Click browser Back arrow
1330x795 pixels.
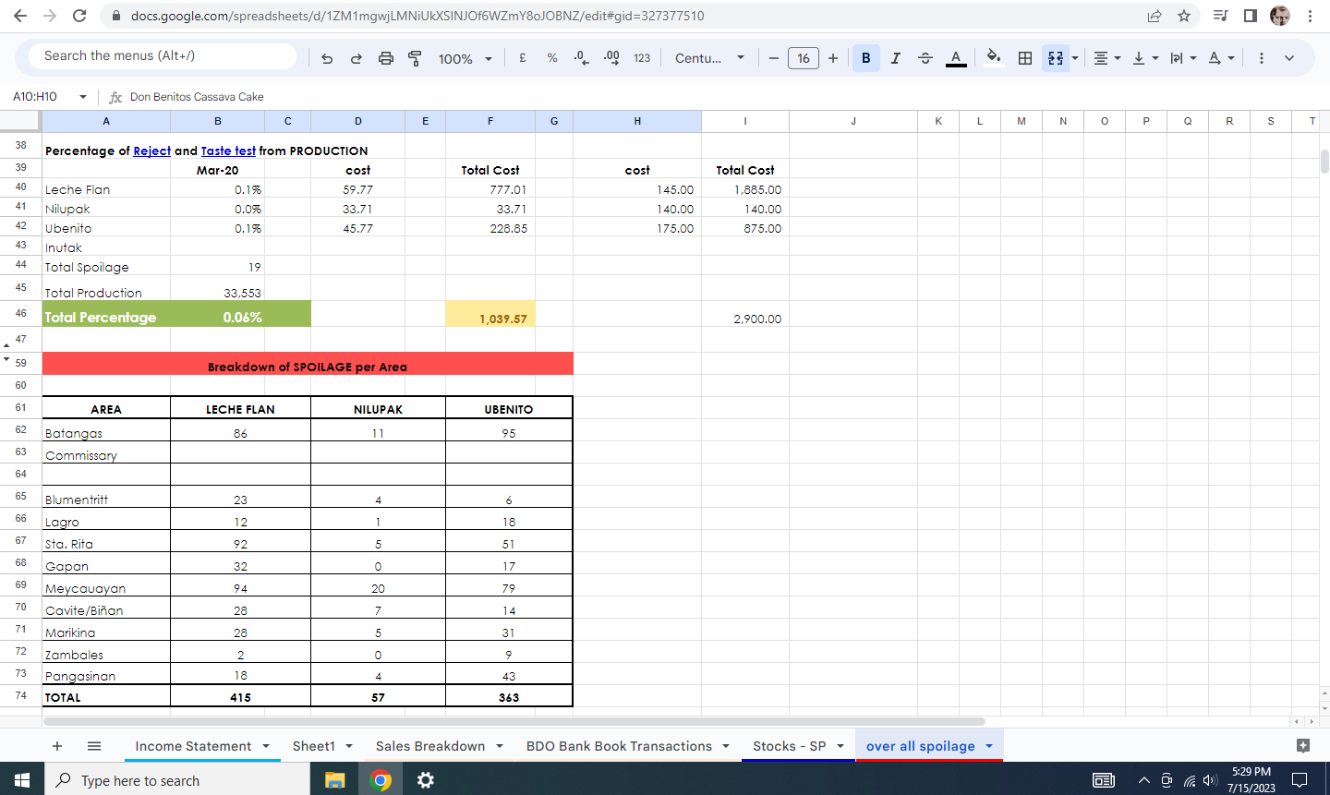tap(20, 16)
